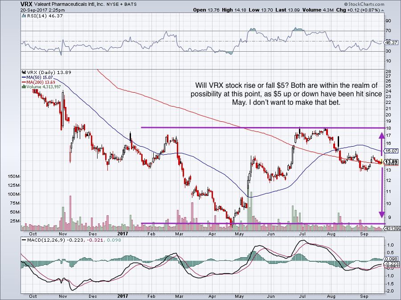This screenshot has width=401, height=300.
Task: Click the 70 level on RSI axis
Action: pyautogui.click(x=388, y=31)
